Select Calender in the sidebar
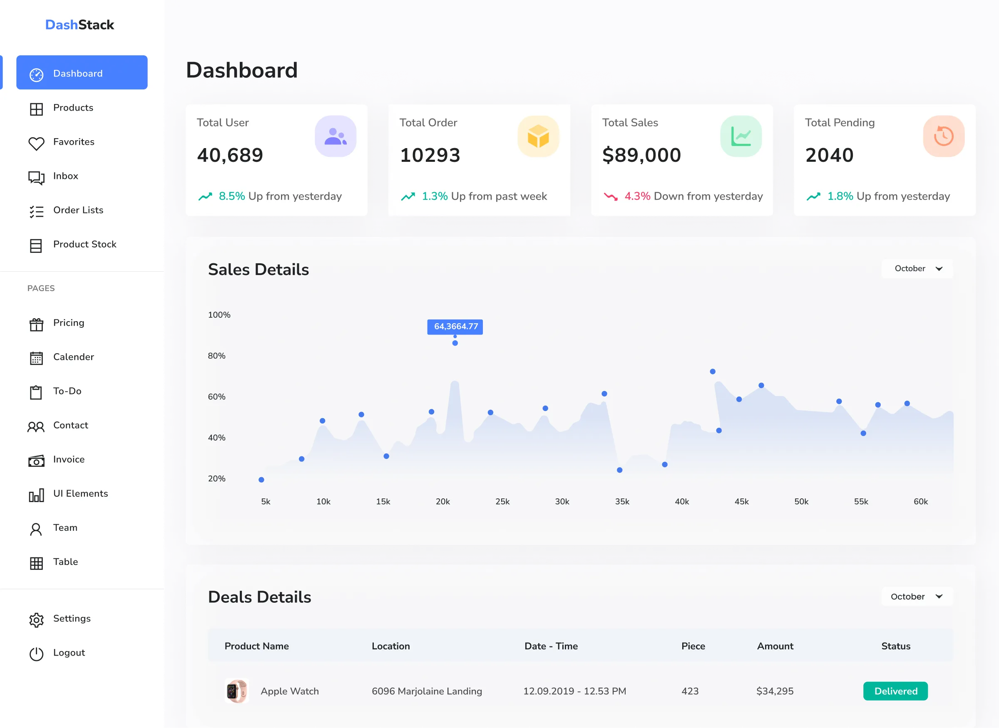The width and height of the screenshot is (999, 728). [x=73, y=357]
